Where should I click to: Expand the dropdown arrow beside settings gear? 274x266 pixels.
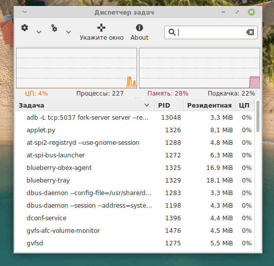[x=39, y=32]
